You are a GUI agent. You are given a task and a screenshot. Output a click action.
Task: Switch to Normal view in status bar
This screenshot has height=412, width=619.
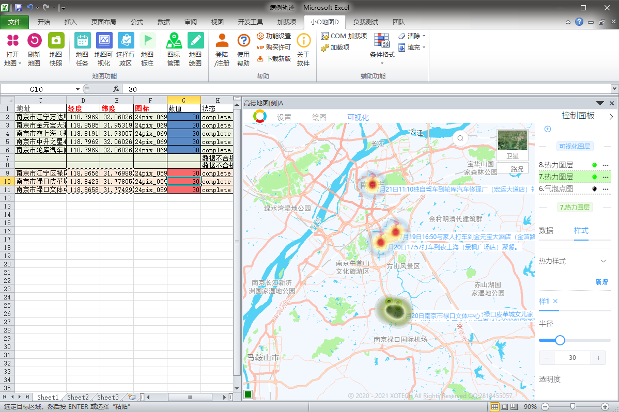coord(494,407)
